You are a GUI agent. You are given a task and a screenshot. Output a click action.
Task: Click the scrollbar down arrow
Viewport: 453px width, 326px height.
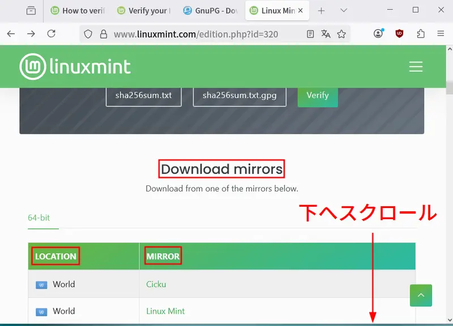[x=450, y=320]
